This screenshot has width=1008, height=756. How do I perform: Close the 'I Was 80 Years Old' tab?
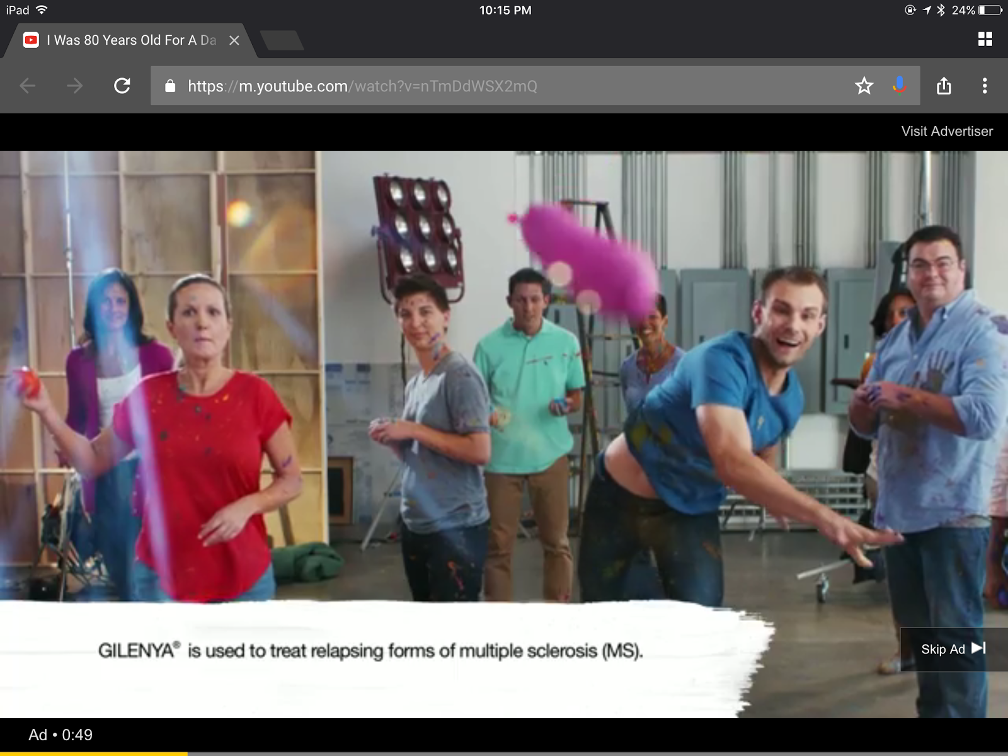click(x=234, y=40)
